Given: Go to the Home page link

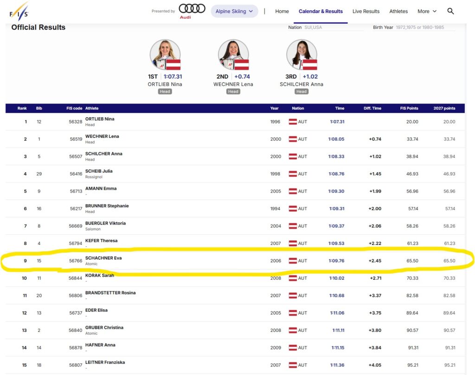Looking at the screenshot, I should click(282, 11).
